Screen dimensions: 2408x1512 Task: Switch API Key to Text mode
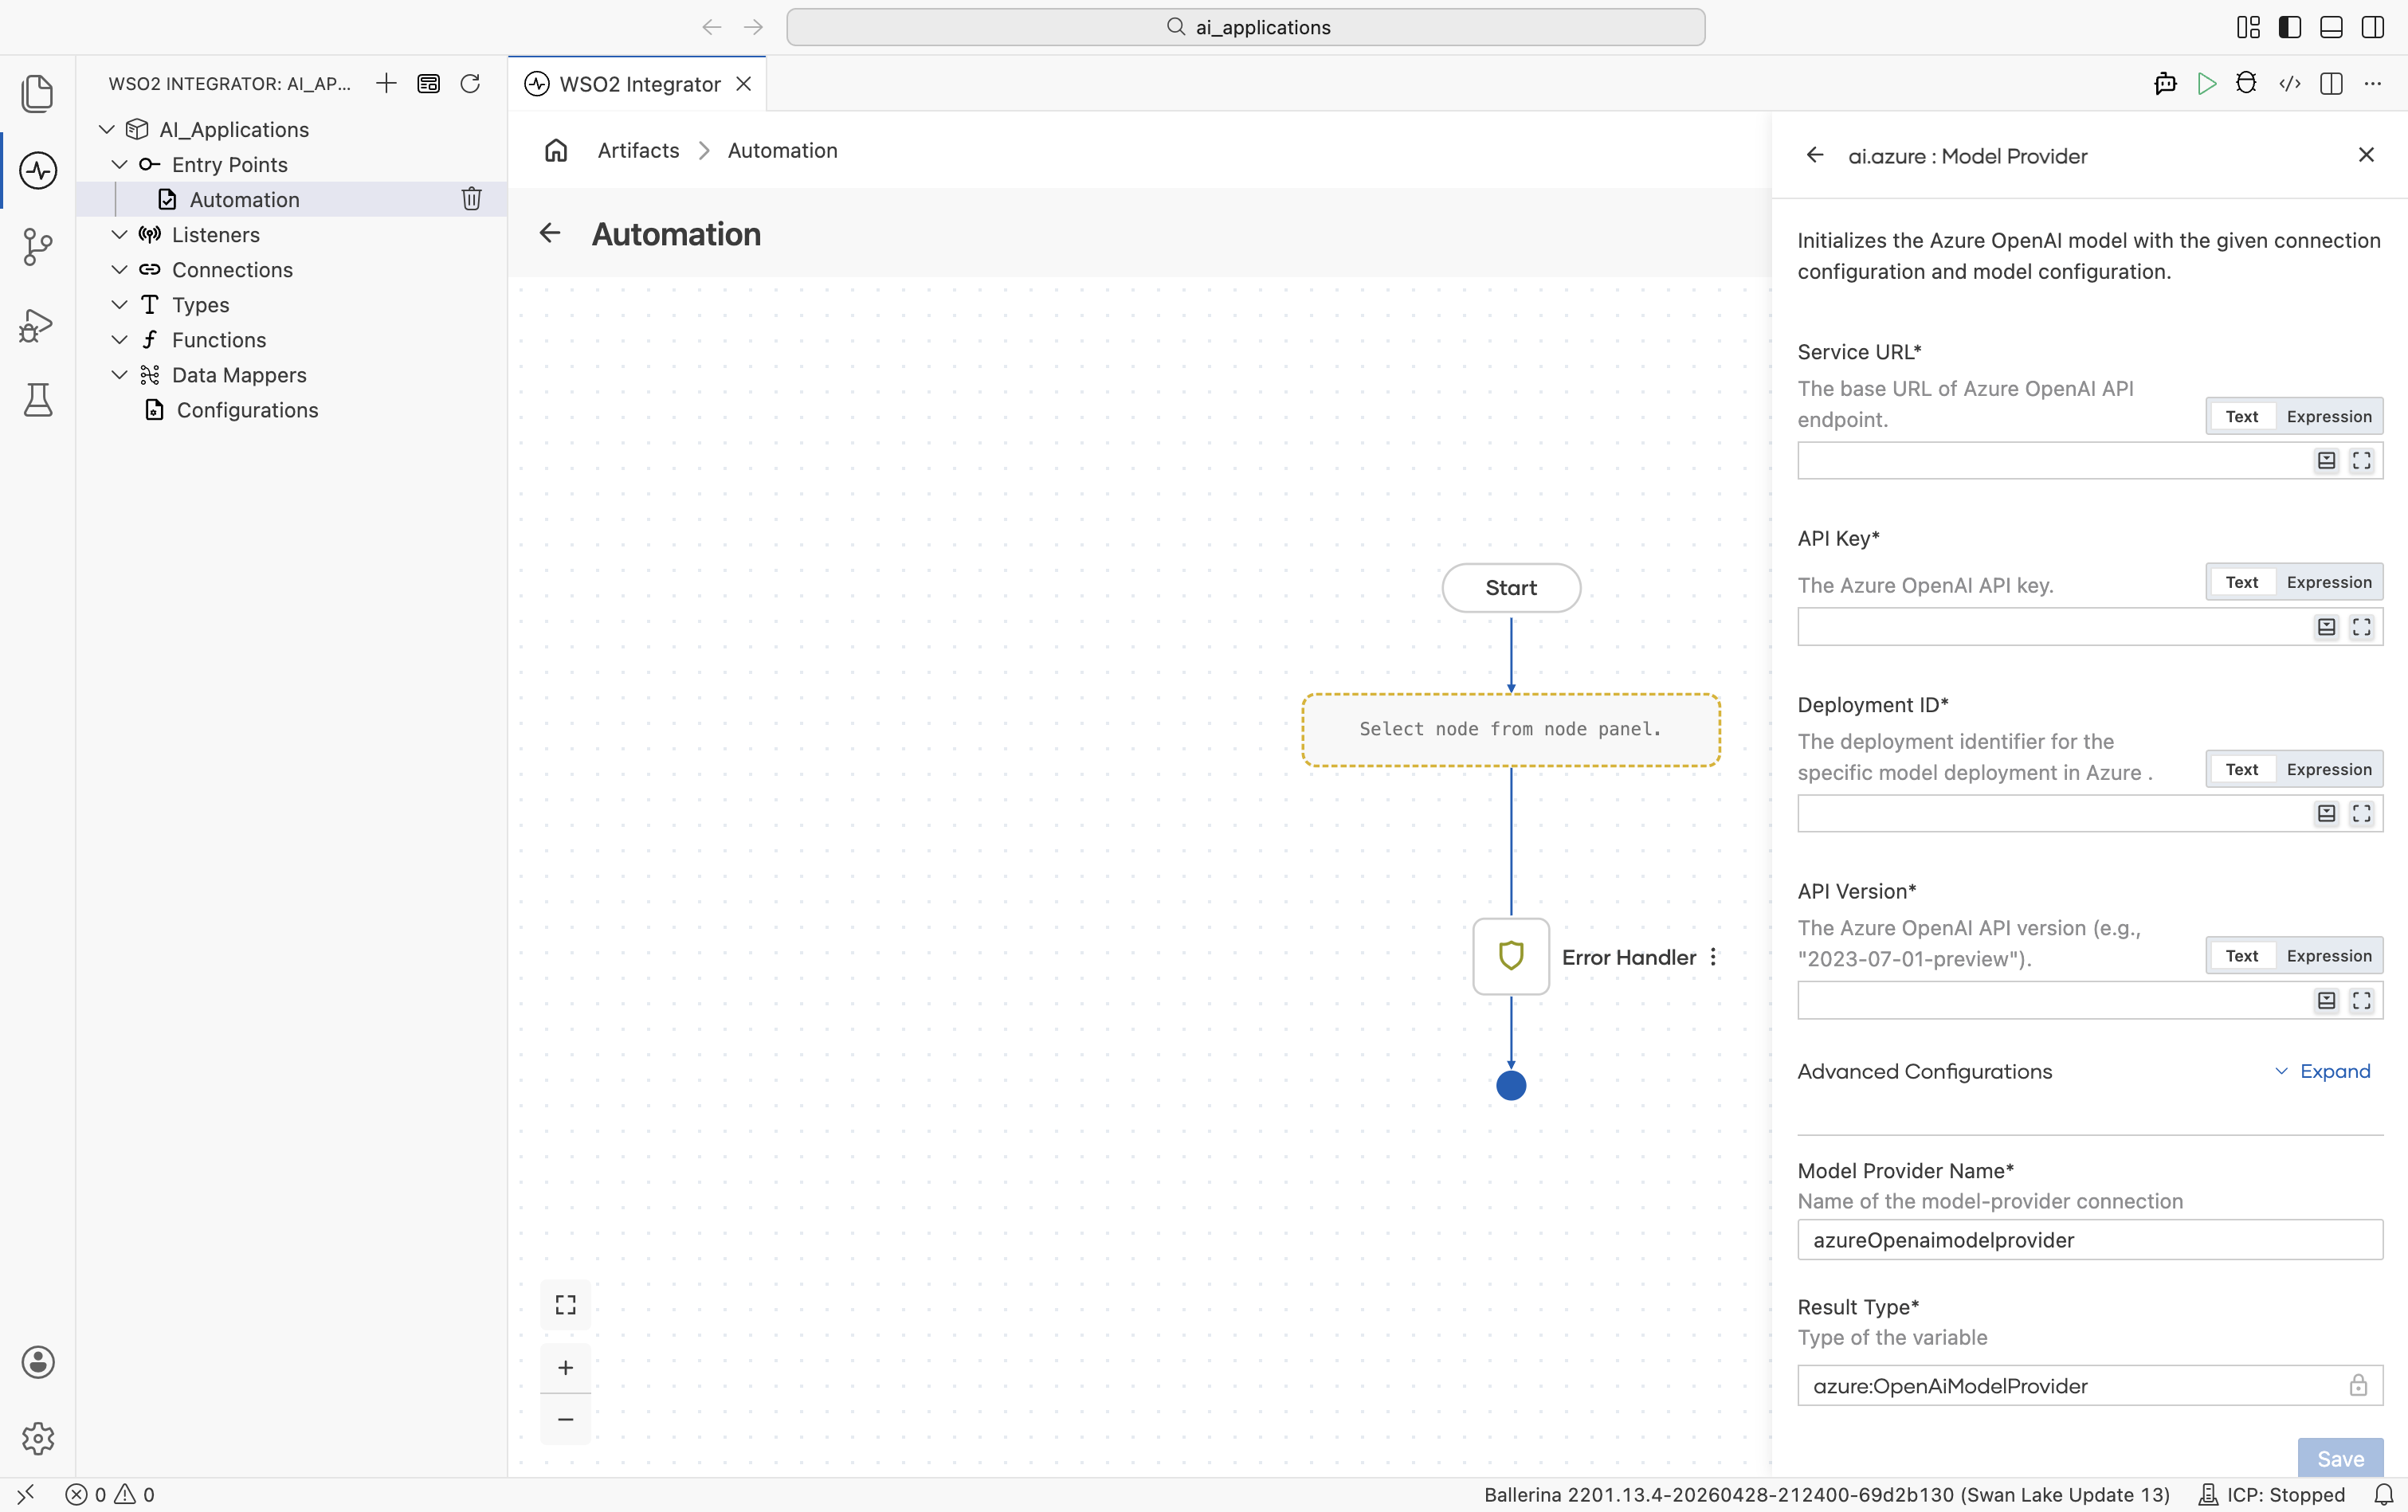(2241, 582)
